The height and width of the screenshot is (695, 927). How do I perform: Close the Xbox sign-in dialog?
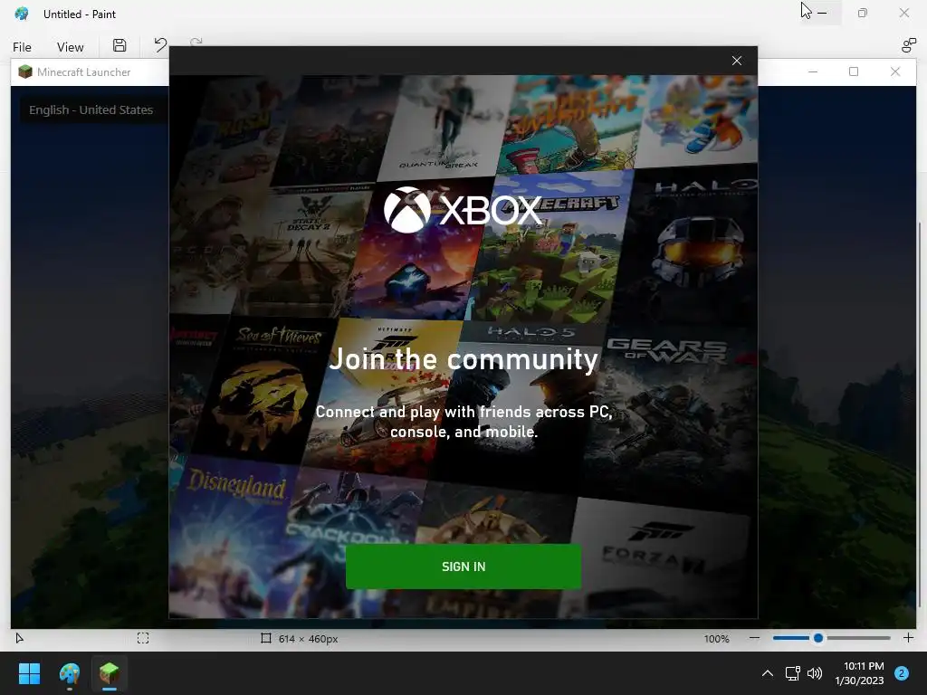pyautogui.click(x=737, y=61)
